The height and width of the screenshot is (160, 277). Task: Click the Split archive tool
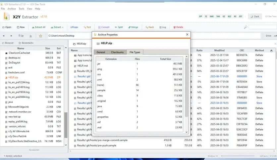119,27
